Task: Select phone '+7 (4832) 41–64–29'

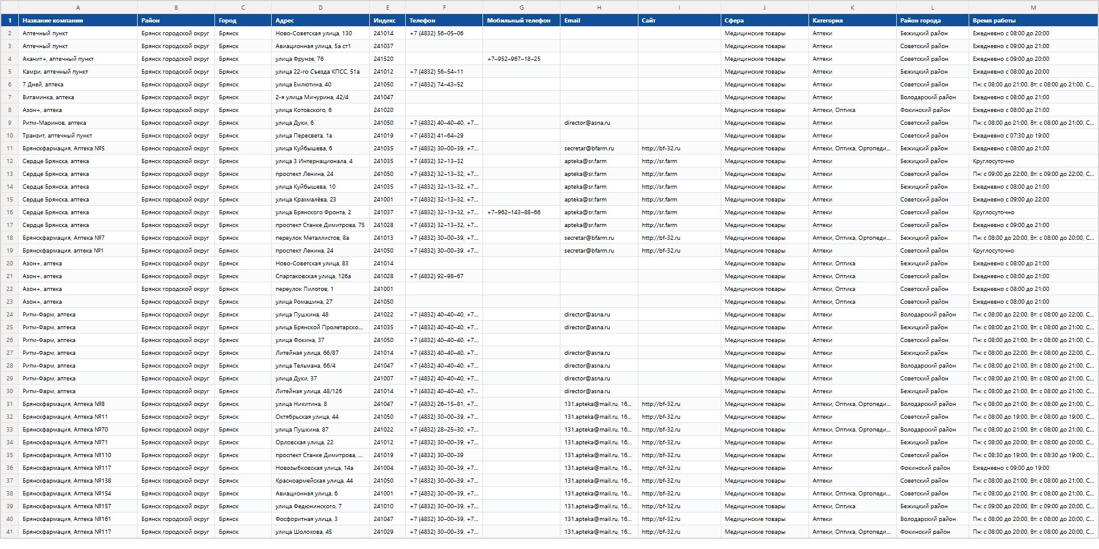Action: coord(444,136)
